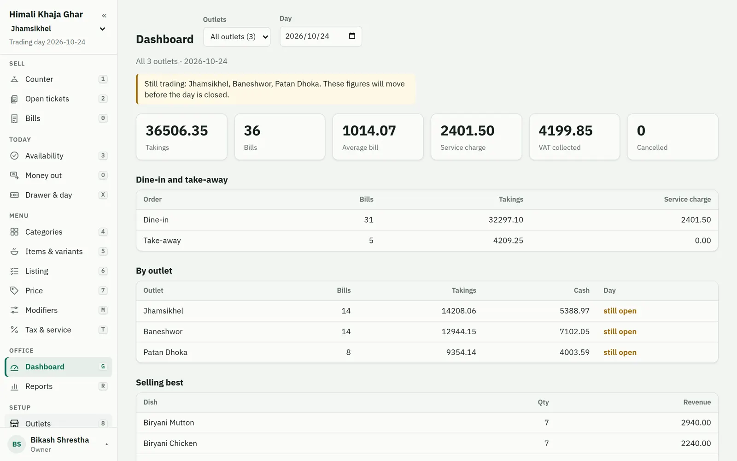737x461 pixels.
Task: Select Dashboard in the sidebar
Action: click(58, 367)
